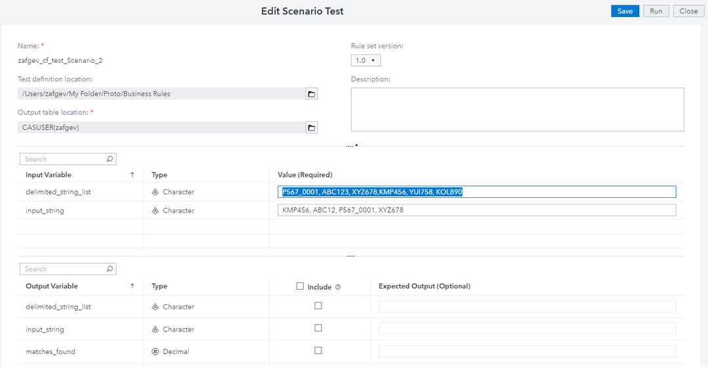The image size is (708, 367).
Task: Check Include for the input_string output
Action: tap(318, 328)
